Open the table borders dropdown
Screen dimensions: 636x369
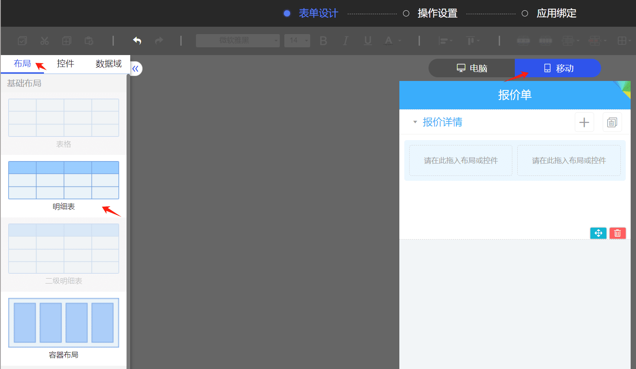point(624,41)
